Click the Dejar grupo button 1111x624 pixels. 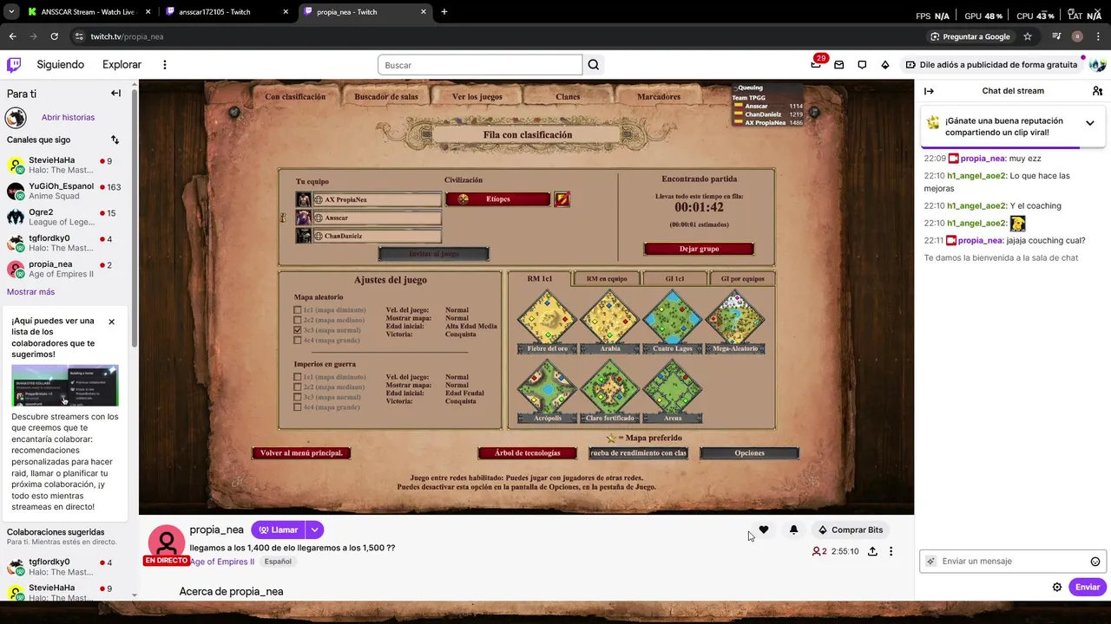[x=699, y=249]
